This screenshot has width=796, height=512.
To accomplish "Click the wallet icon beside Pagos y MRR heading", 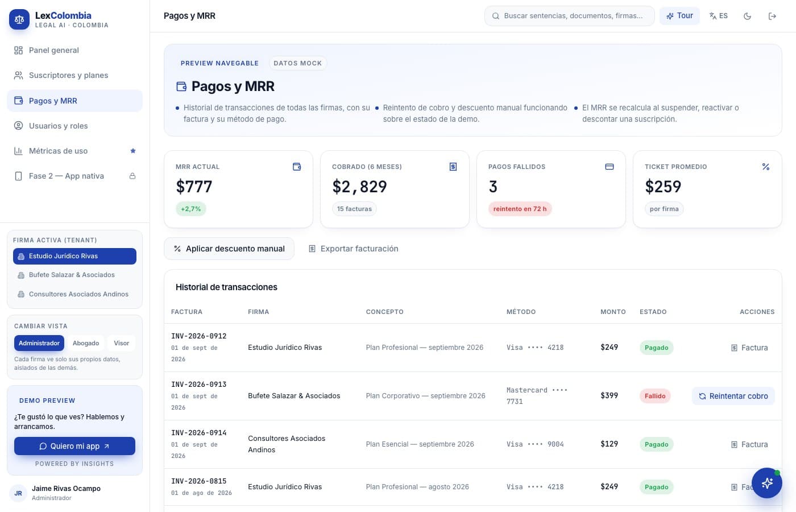I will 181,86.
